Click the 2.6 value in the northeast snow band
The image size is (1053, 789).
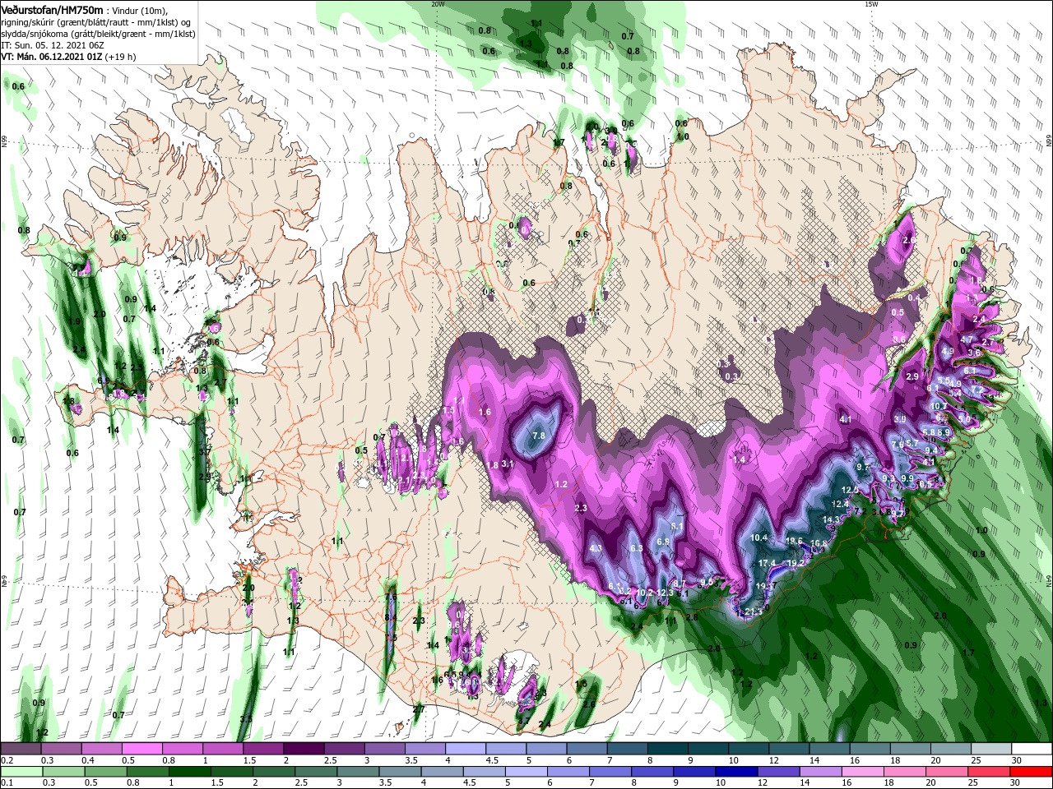pyautogui.click(x=909, y=240)
